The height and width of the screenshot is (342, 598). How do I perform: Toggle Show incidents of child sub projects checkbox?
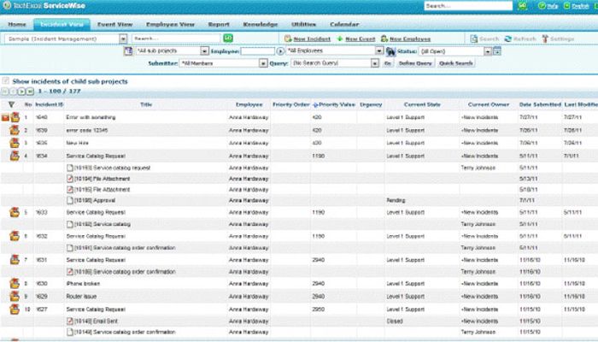pos(5,81)
